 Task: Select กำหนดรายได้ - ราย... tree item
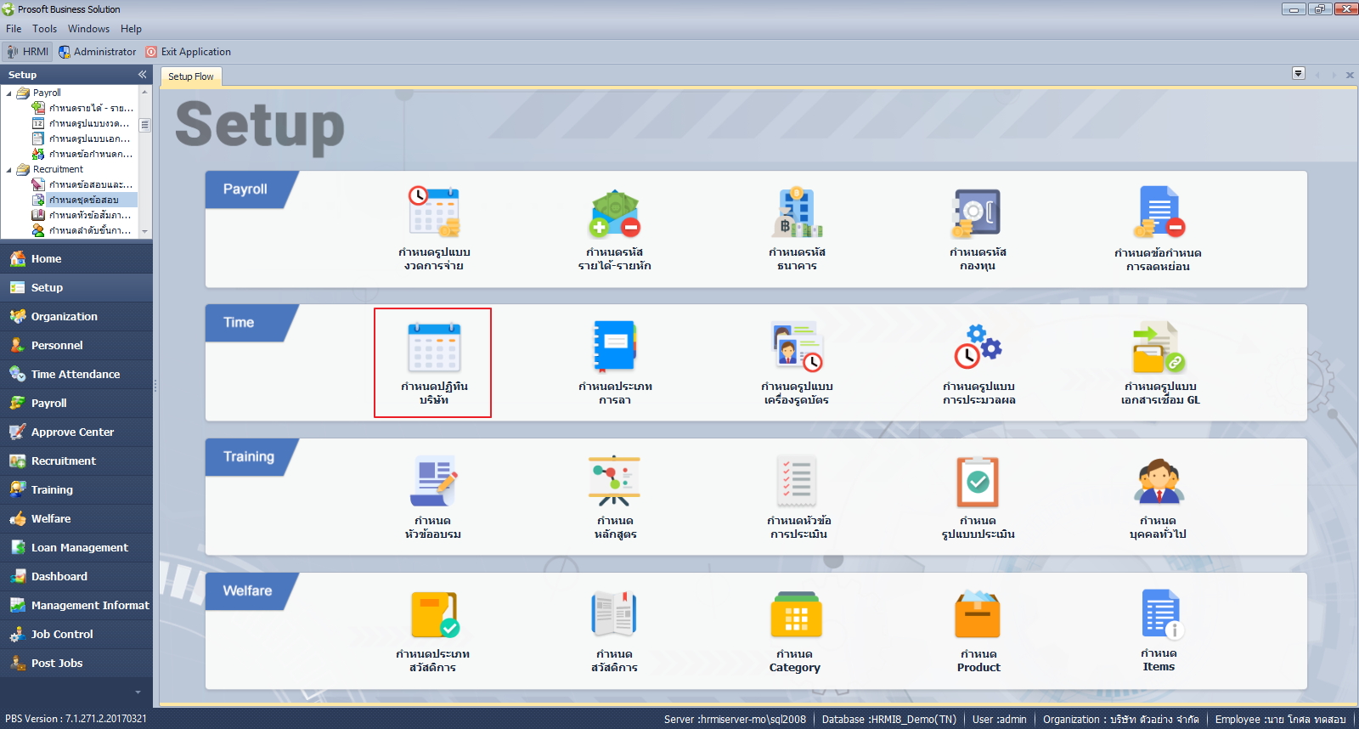pyautogui.click(x=83, y=108)
